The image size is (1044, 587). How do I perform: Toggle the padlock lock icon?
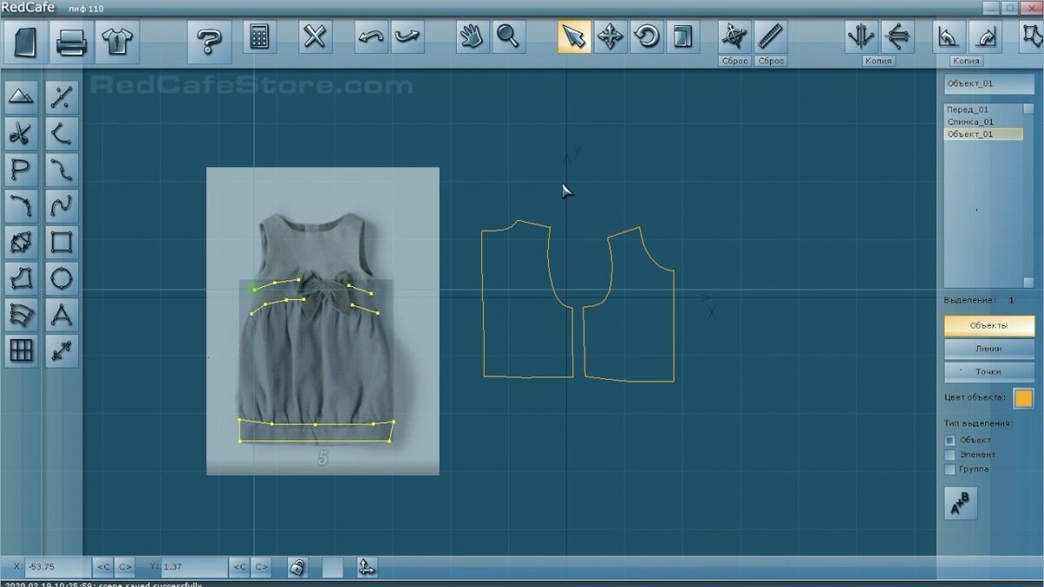point(298,567)
